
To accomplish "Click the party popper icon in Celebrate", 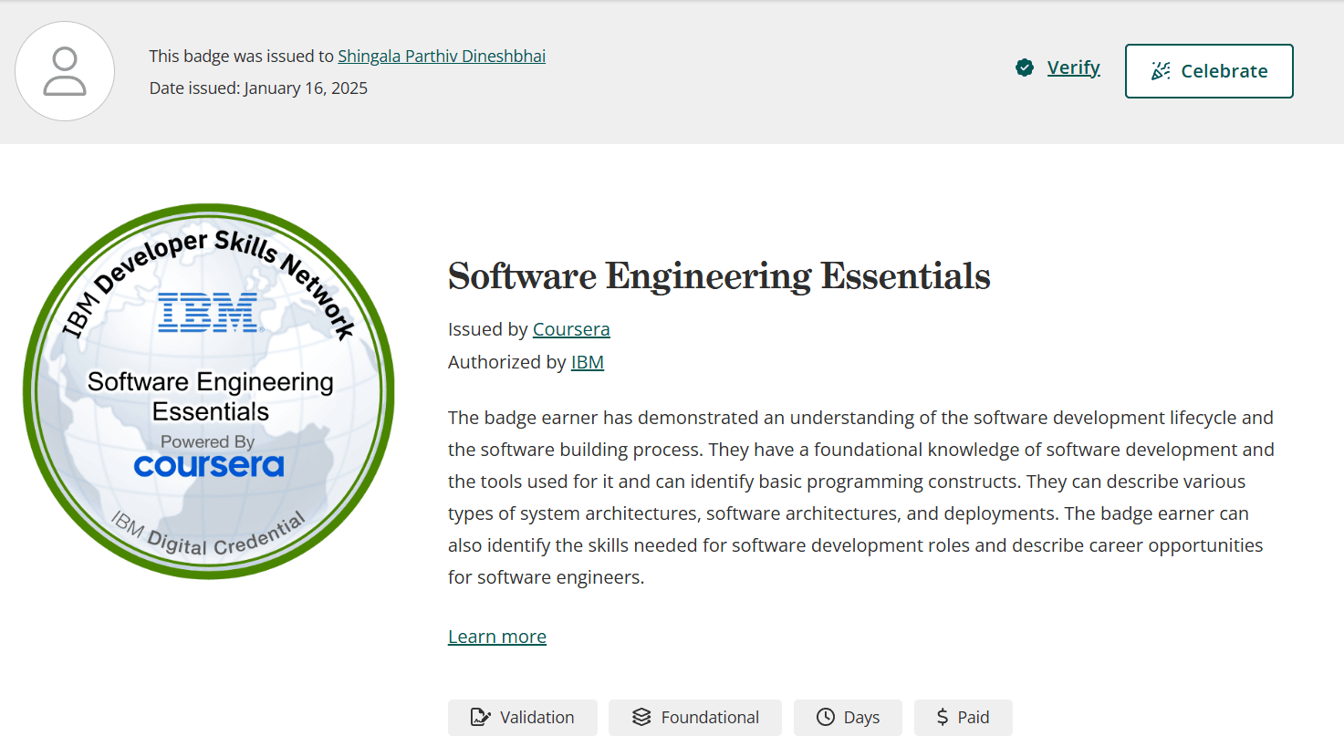I will [x=1161, y=71].
